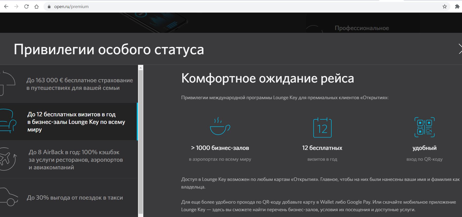Reload the page
The image size is (462, 217).
tap(27, 7)
